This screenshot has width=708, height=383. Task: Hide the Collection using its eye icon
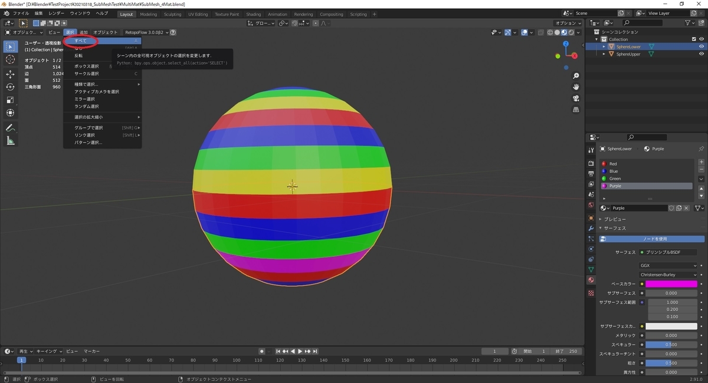pyautogui.click(x=702, y=39)
